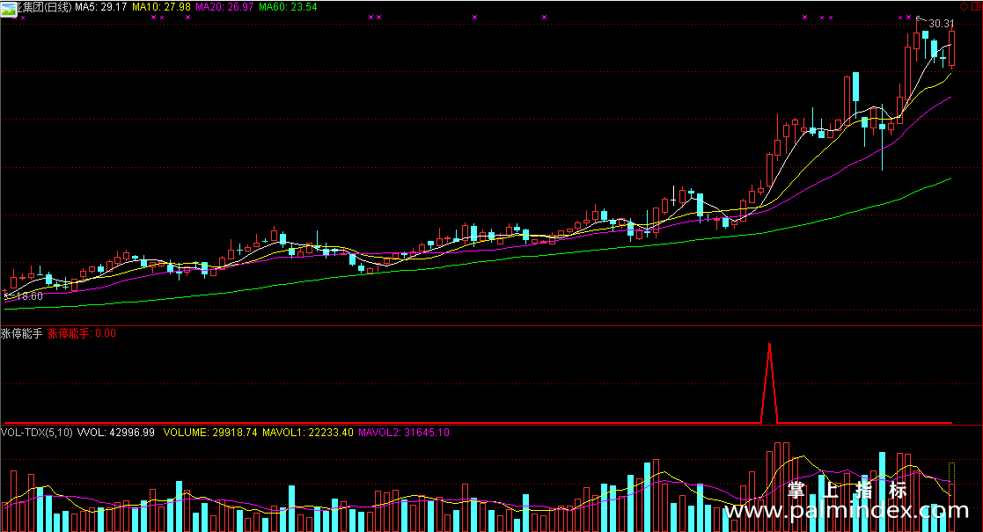Click the red spike peak in 涨停能手 panel
The width and height of the screenshot is (983, 532).
pos(769,345)
